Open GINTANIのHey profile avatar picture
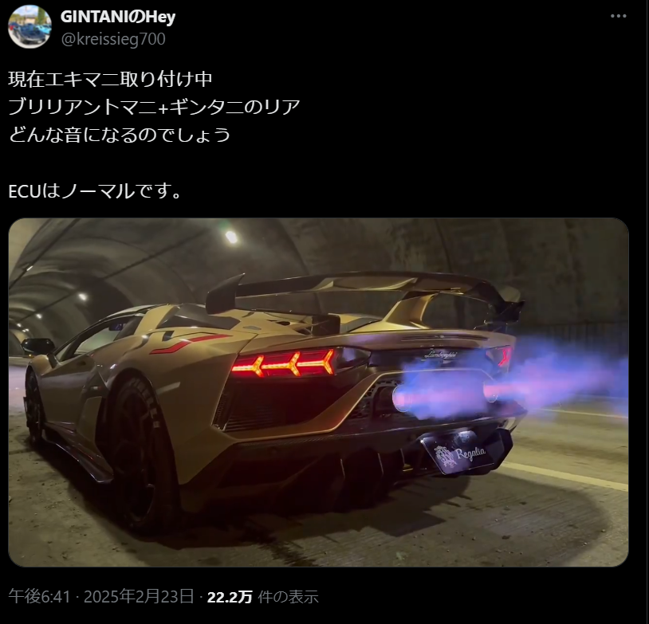The height and width of the screenshot is (624, 649). pyautogui.click(x=29, y=27)
